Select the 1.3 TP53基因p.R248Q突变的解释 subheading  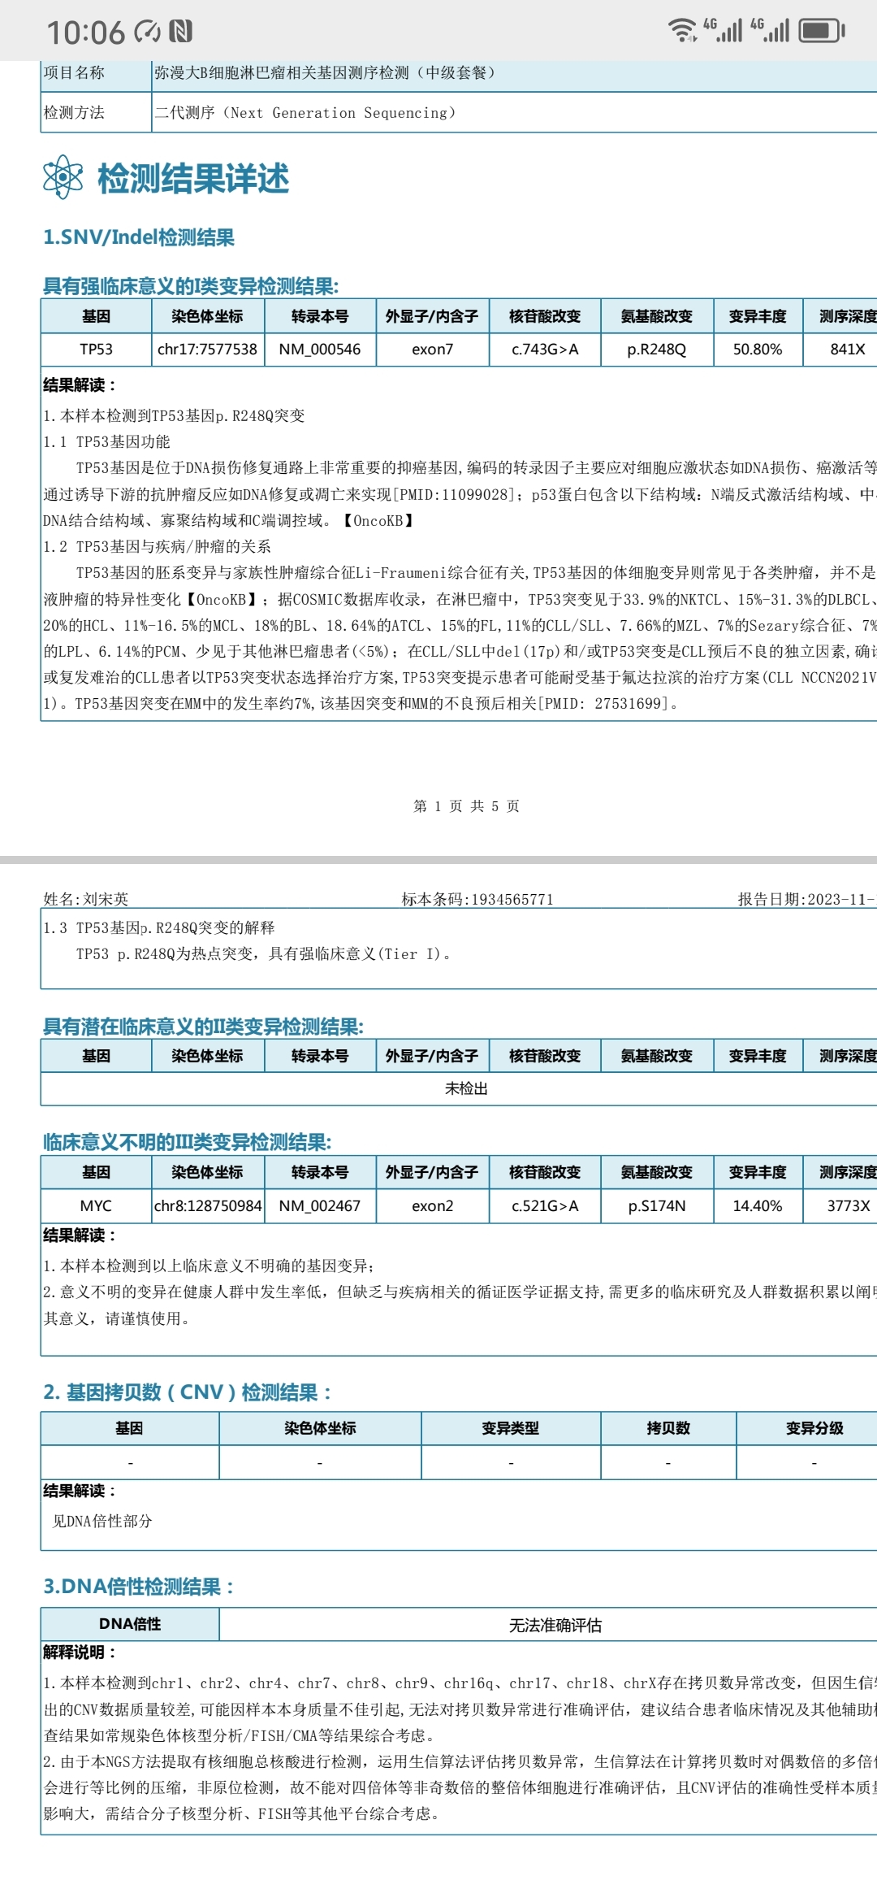coord(159,927)
